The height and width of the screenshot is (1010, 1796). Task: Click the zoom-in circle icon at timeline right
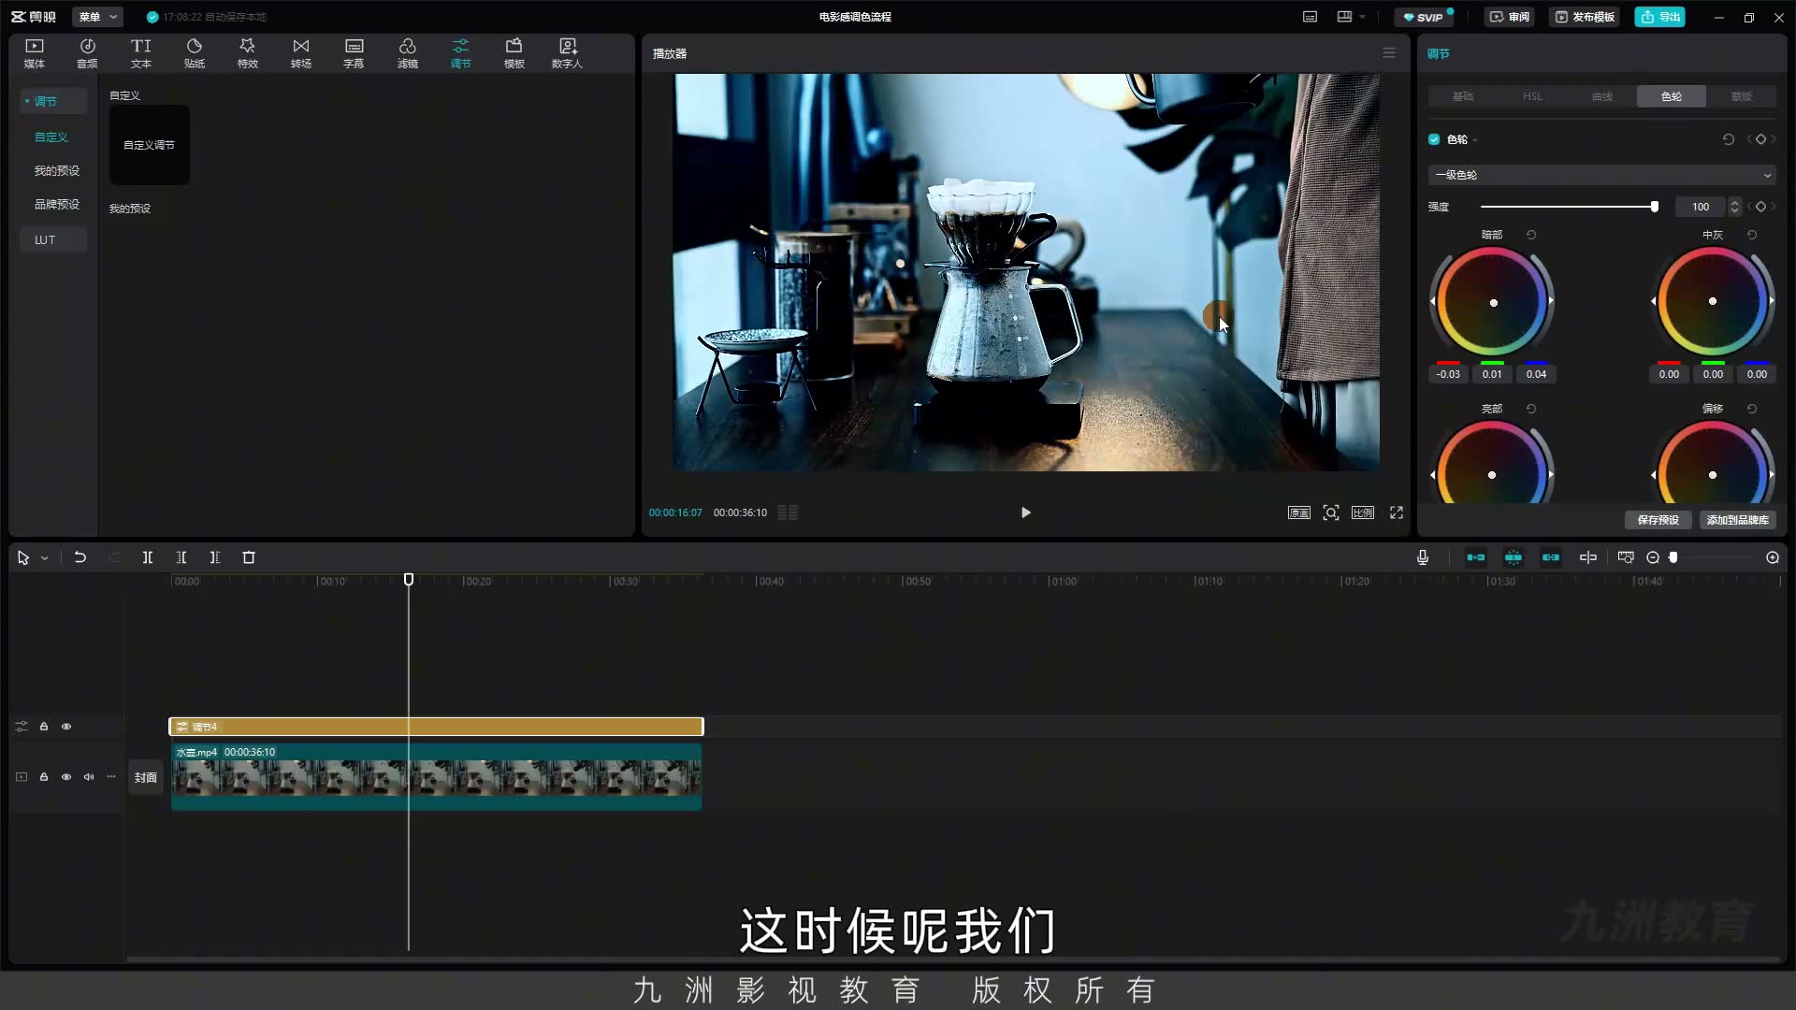click(x=1773, y=557)
